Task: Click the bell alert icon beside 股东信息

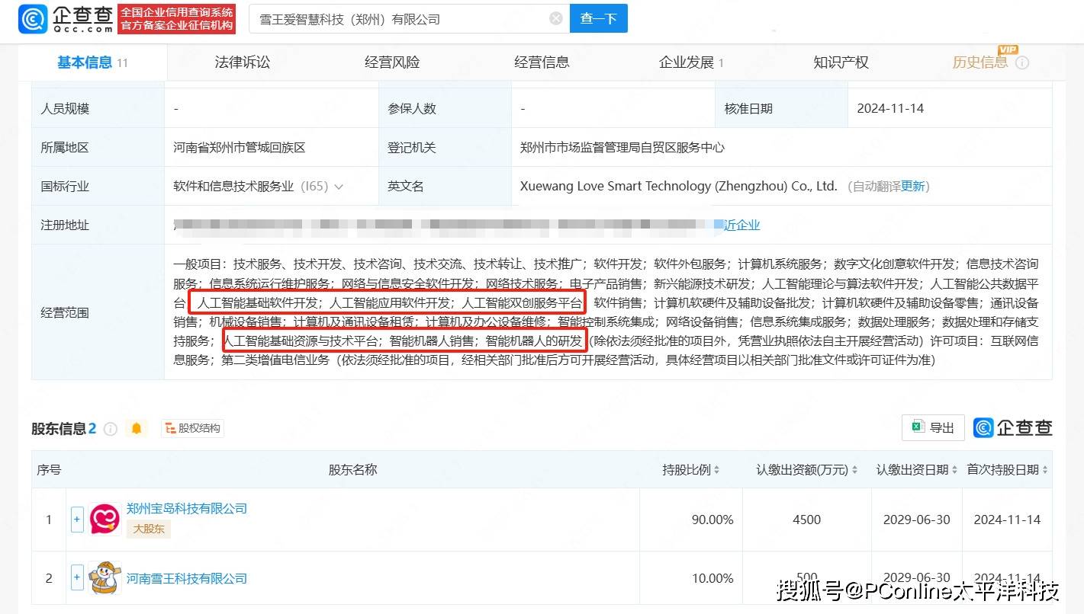Action: [x=137, y=429]
